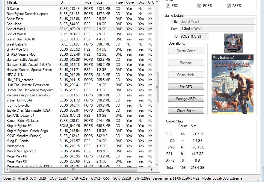Select Hulk The Ultimate Destruction

(x=80, y=85)
